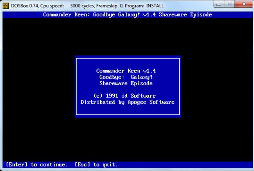Click the white border of the blue dialog

(x=76, y=86)
